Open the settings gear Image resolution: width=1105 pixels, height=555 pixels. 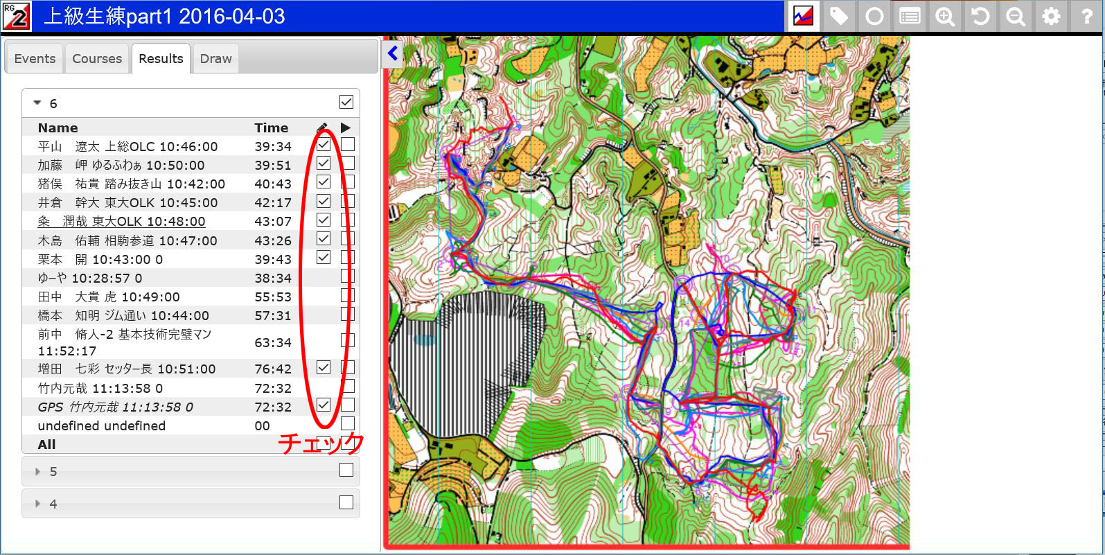1051,16
